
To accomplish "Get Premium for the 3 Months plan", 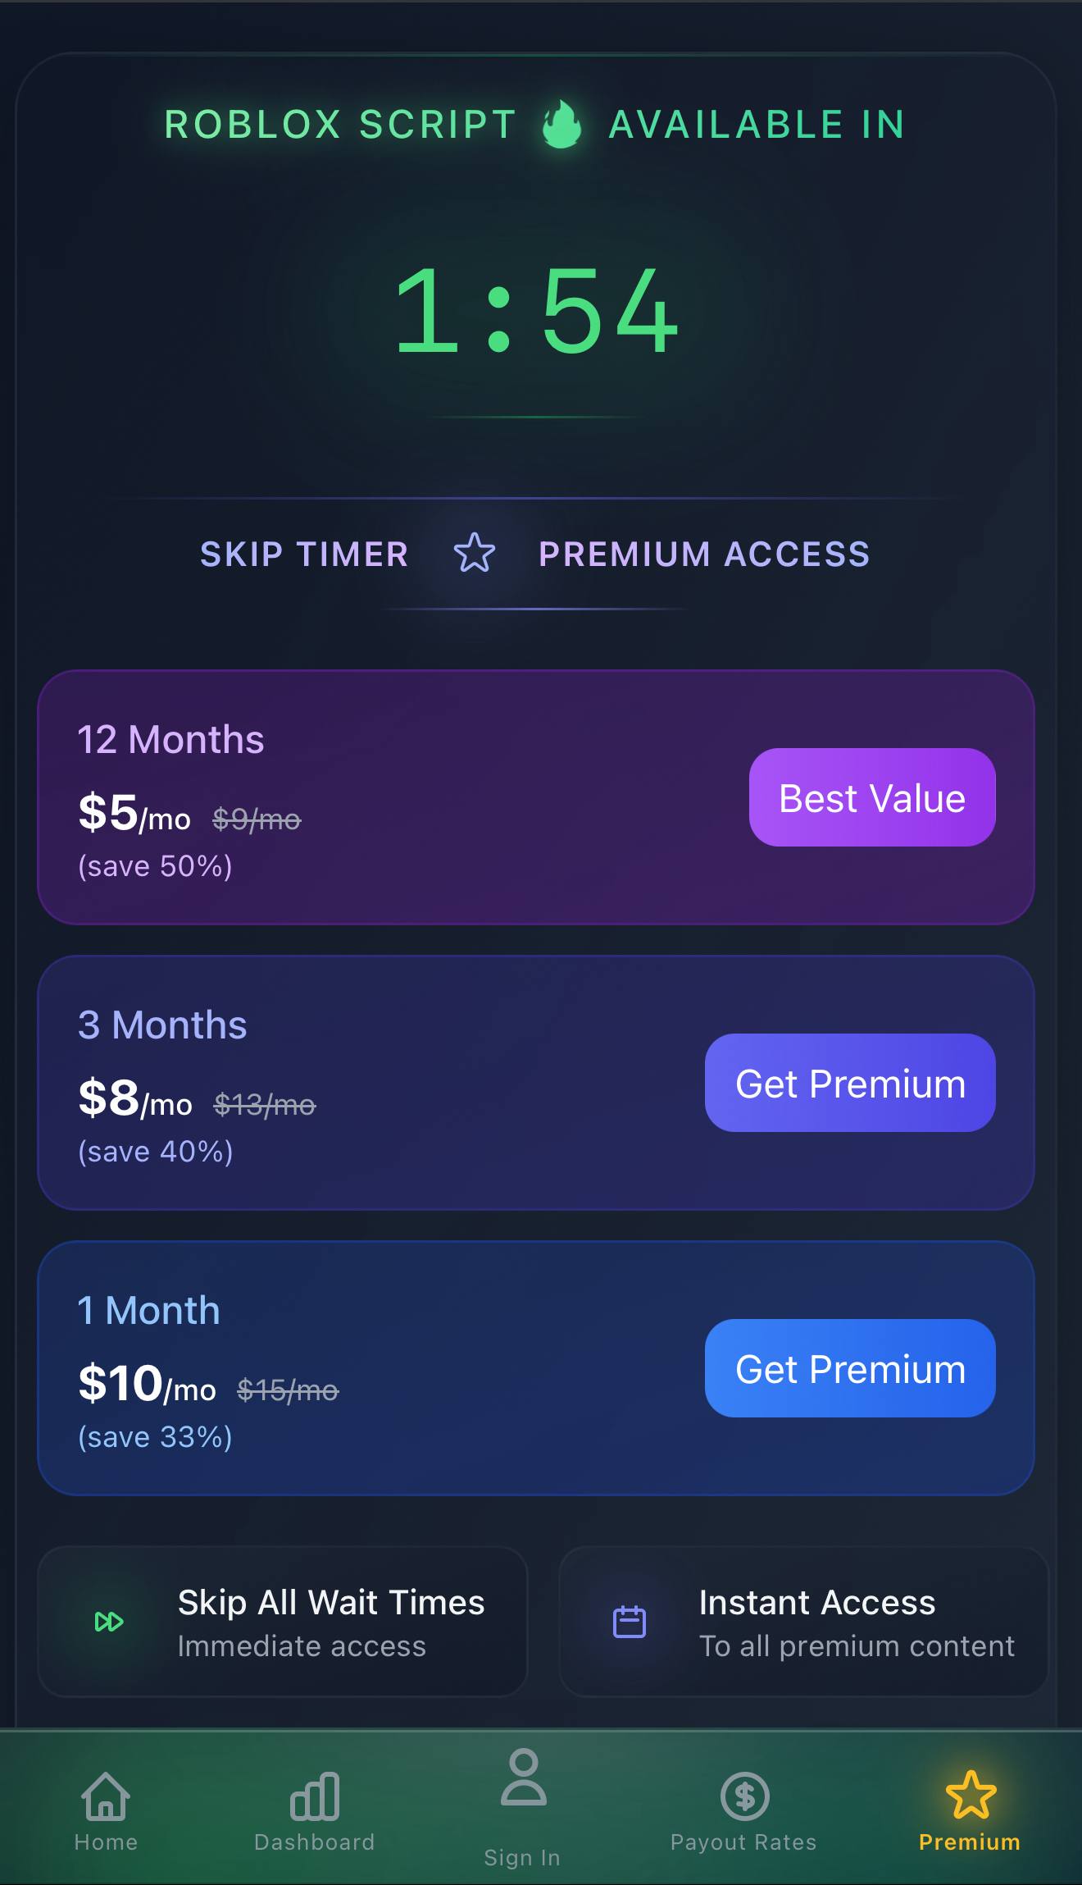I will point(850,1083).
